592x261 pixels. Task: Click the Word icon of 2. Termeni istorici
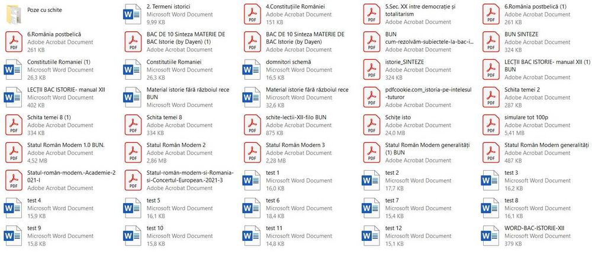(x=133, y=14)
